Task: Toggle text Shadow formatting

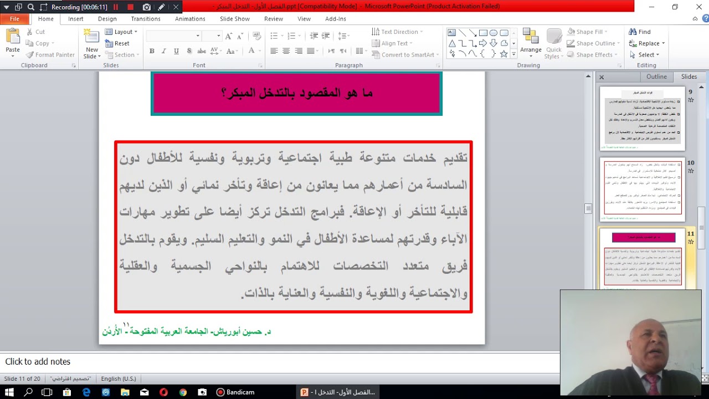Action: click(x=189, y=51)
